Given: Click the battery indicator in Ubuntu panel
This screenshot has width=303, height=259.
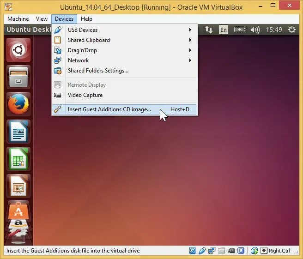Looking at the screenshot, I should pyautogui.click(x=240, y=30).
